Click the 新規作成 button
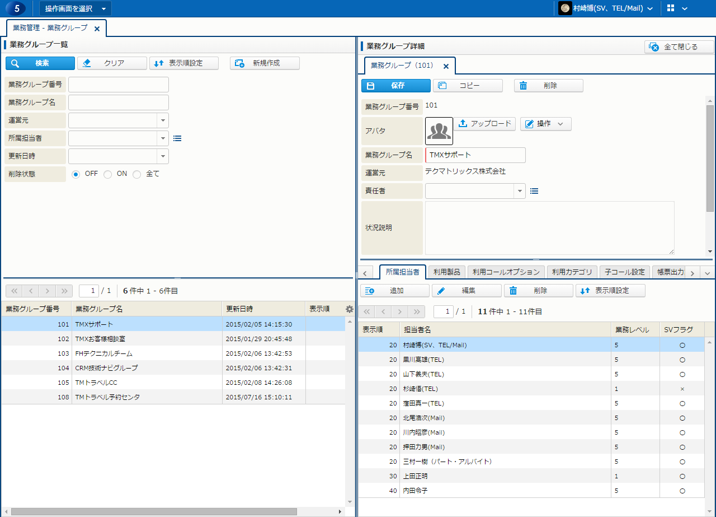This screenshot has width=716, height=517. pyautogui.click(x=265, y=63)
